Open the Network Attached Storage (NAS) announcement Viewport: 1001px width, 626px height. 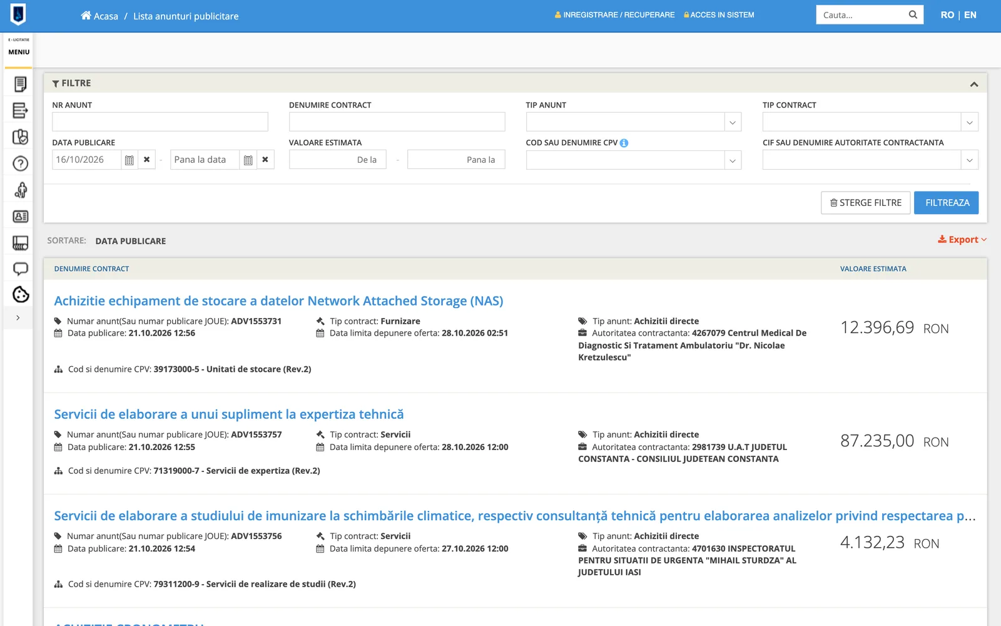(278, 301)
